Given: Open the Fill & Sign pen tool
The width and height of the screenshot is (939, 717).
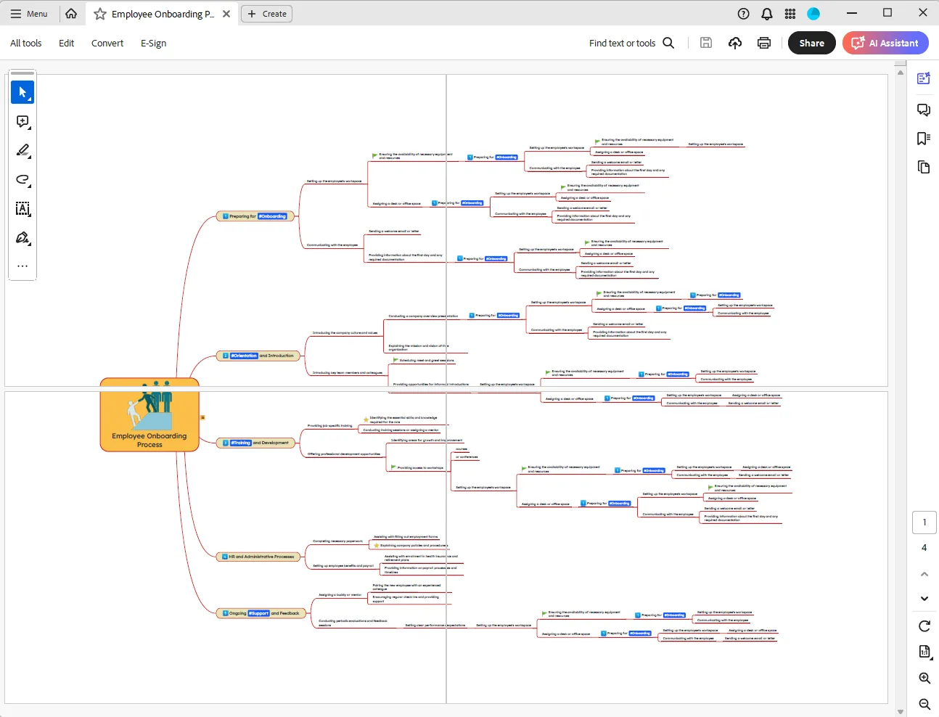Looking at the screenshot, I should coord(22,238).
